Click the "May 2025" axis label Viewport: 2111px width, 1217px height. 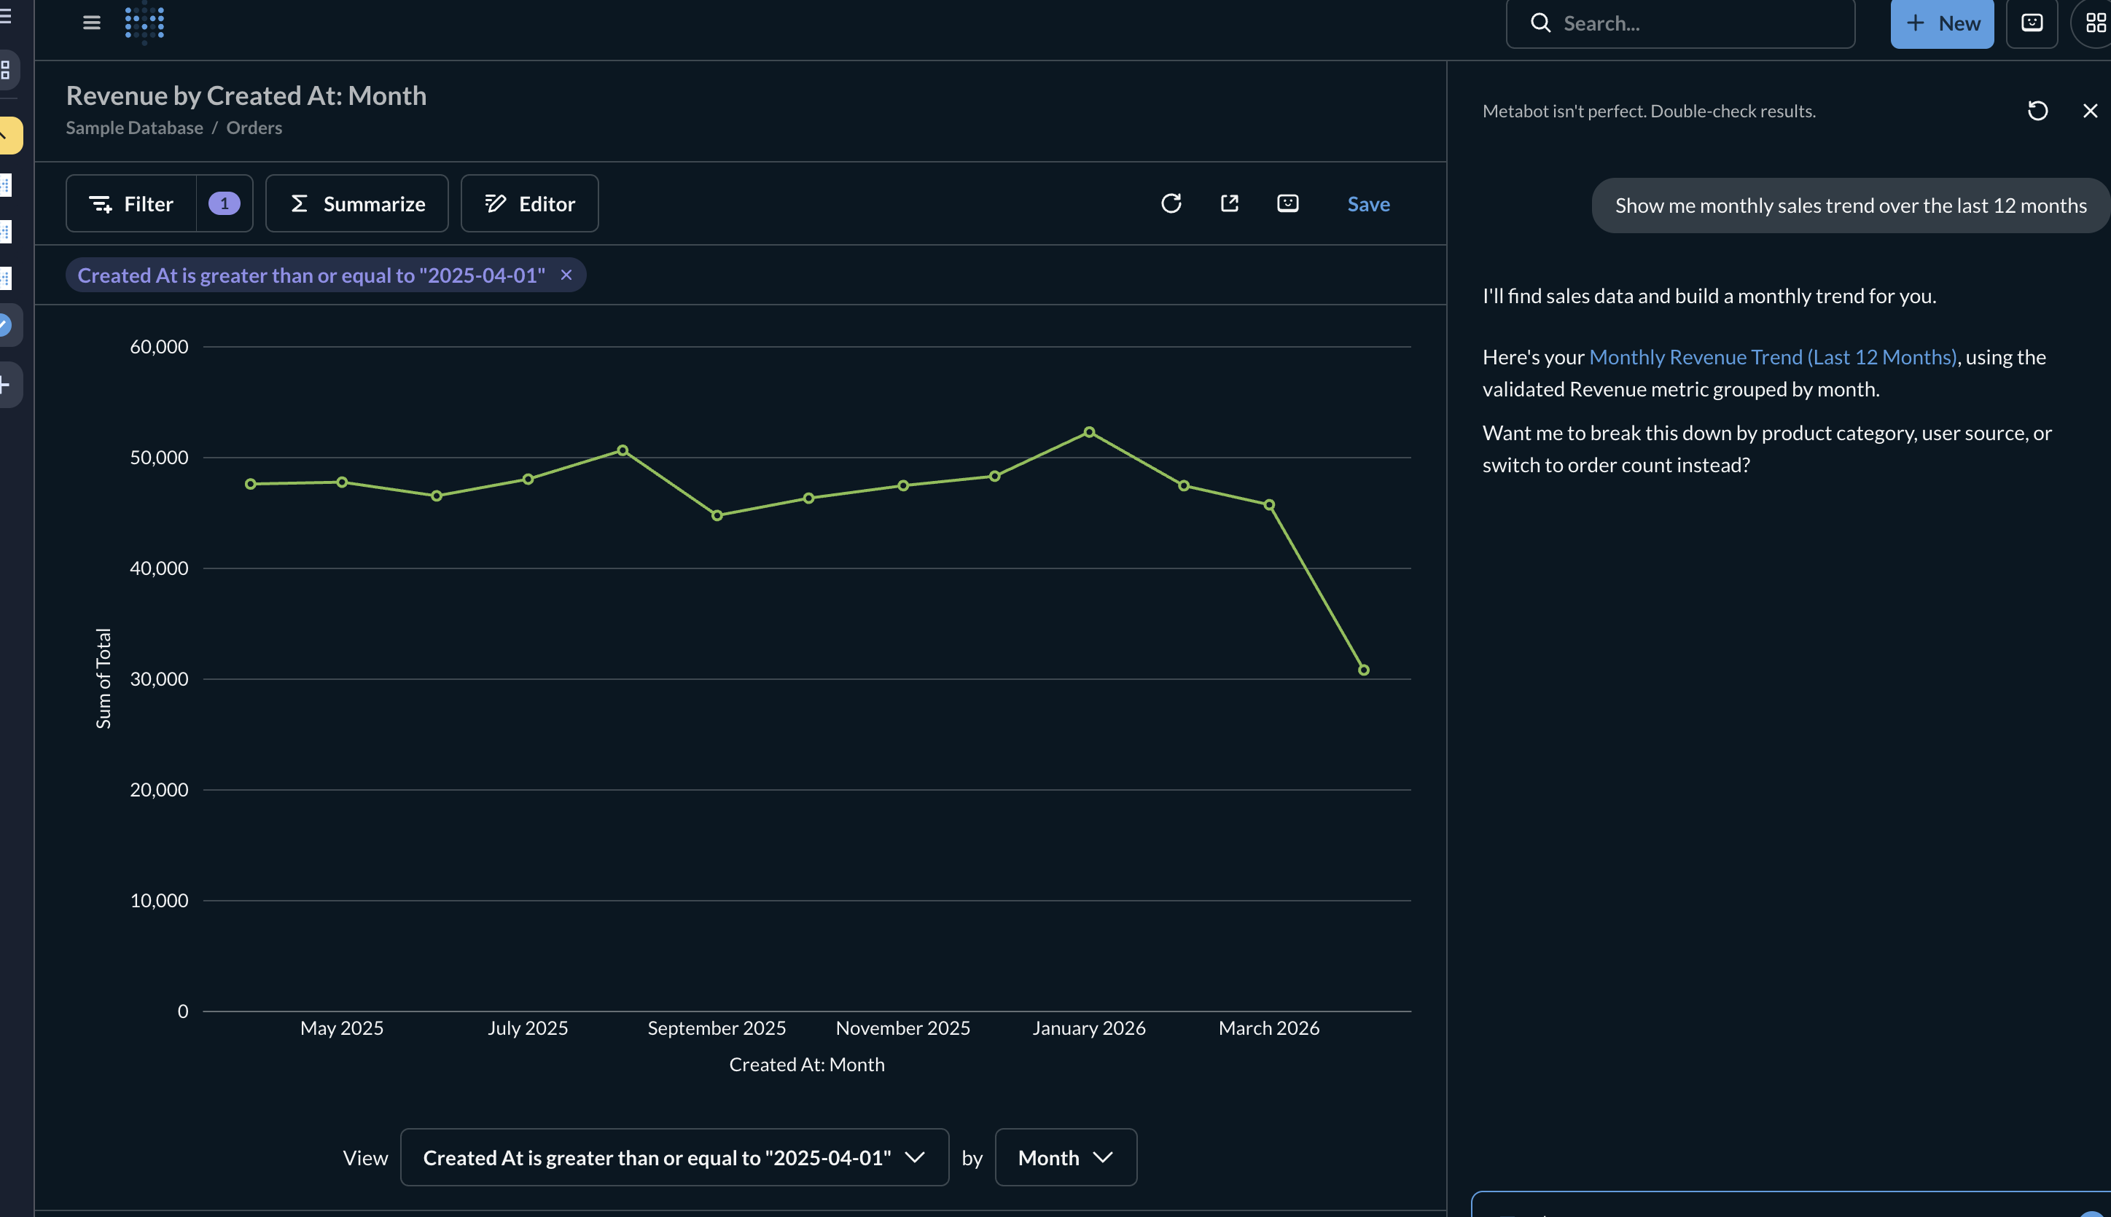pos(342,1028)
